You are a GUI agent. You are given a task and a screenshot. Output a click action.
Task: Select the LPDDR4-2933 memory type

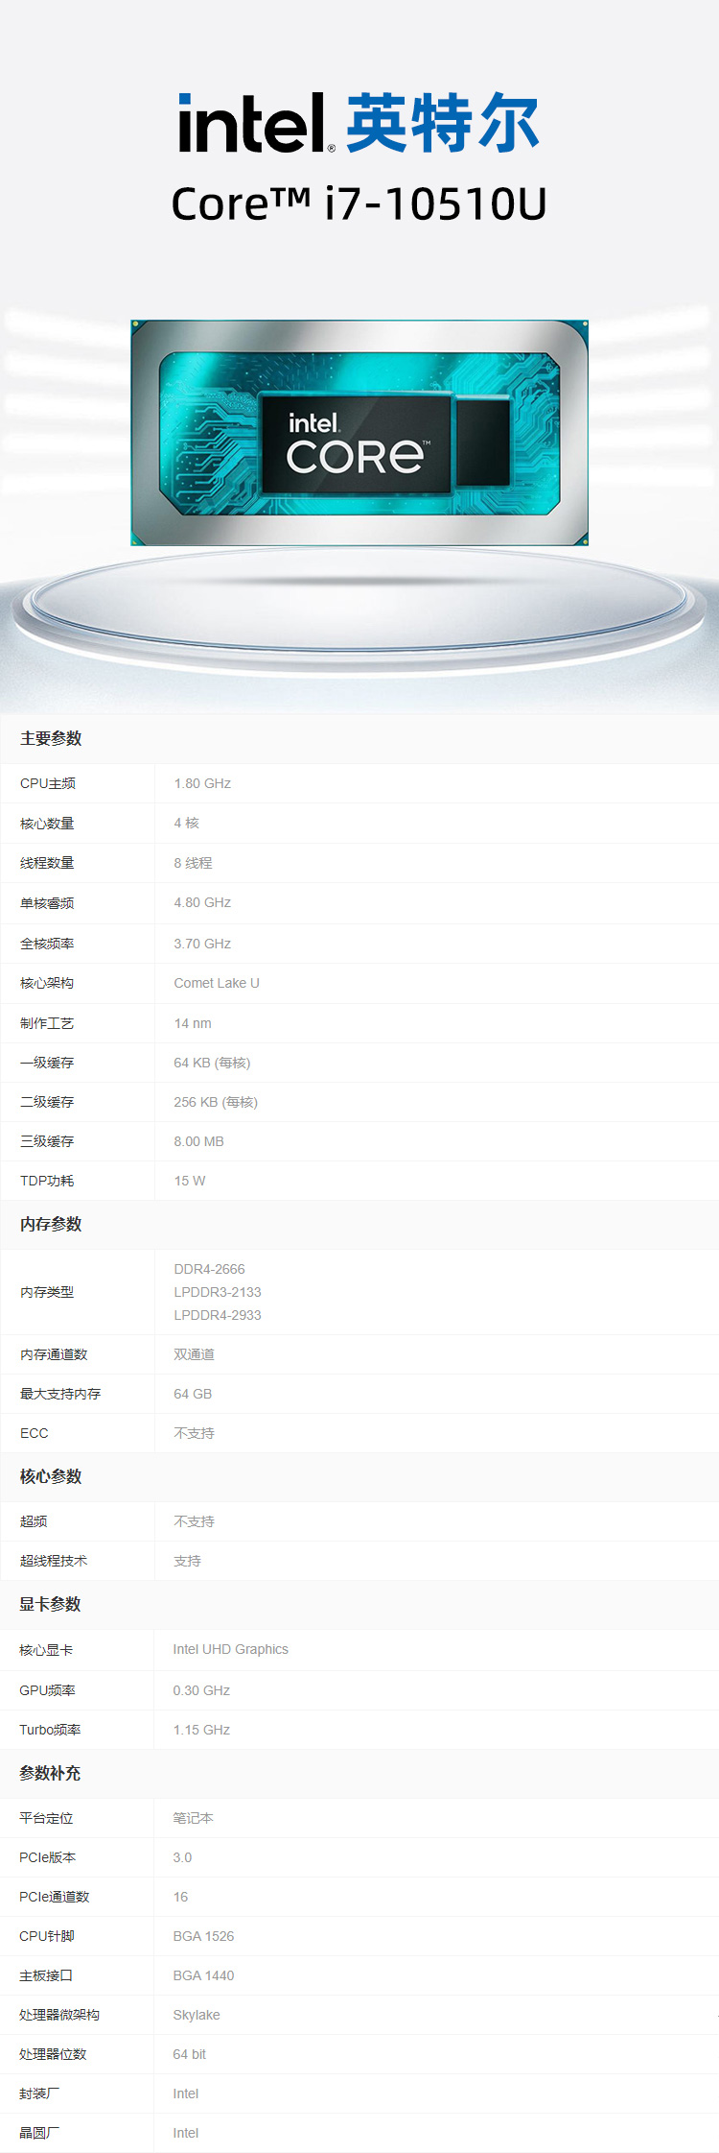pyautogui.click(x=218, y=1315)
